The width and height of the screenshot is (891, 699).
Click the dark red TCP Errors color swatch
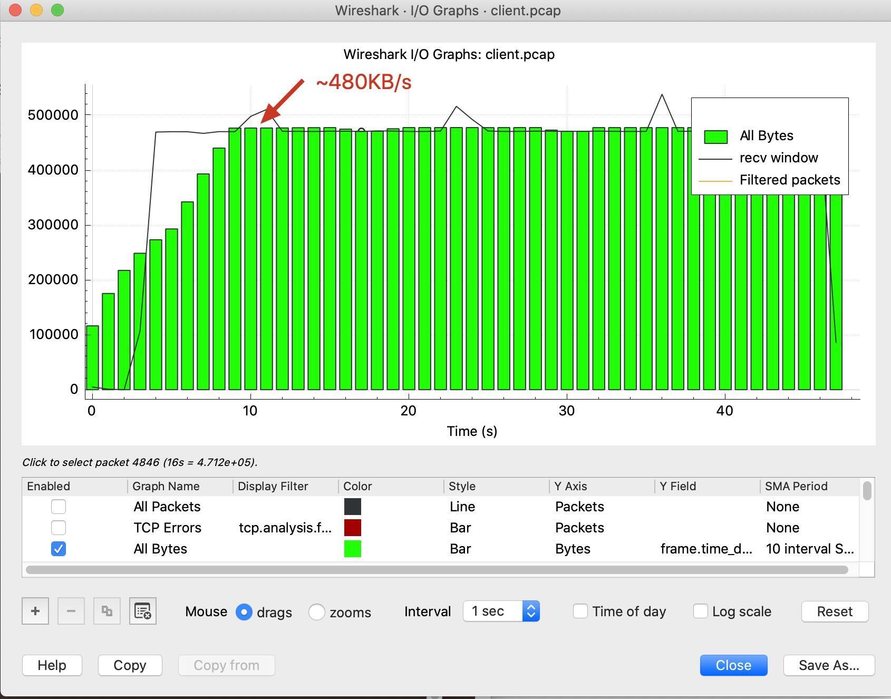pyautogui.click(x=353, y=528)
